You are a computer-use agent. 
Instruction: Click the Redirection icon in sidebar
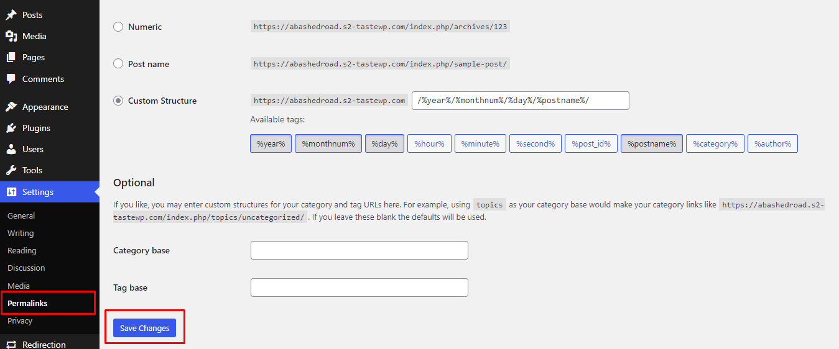[11, 344]
